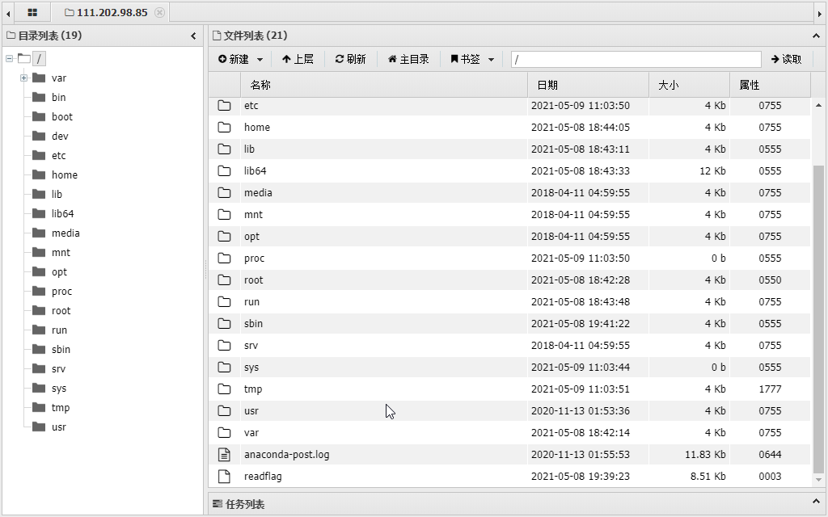The height and width of the screenshot is (517, 828).
Task: Select bin folder in directory tree
Action: [58, 97]
